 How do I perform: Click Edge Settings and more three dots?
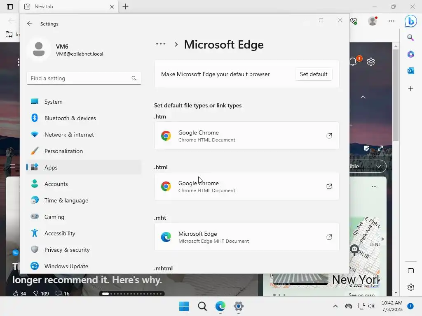point(392,21)
